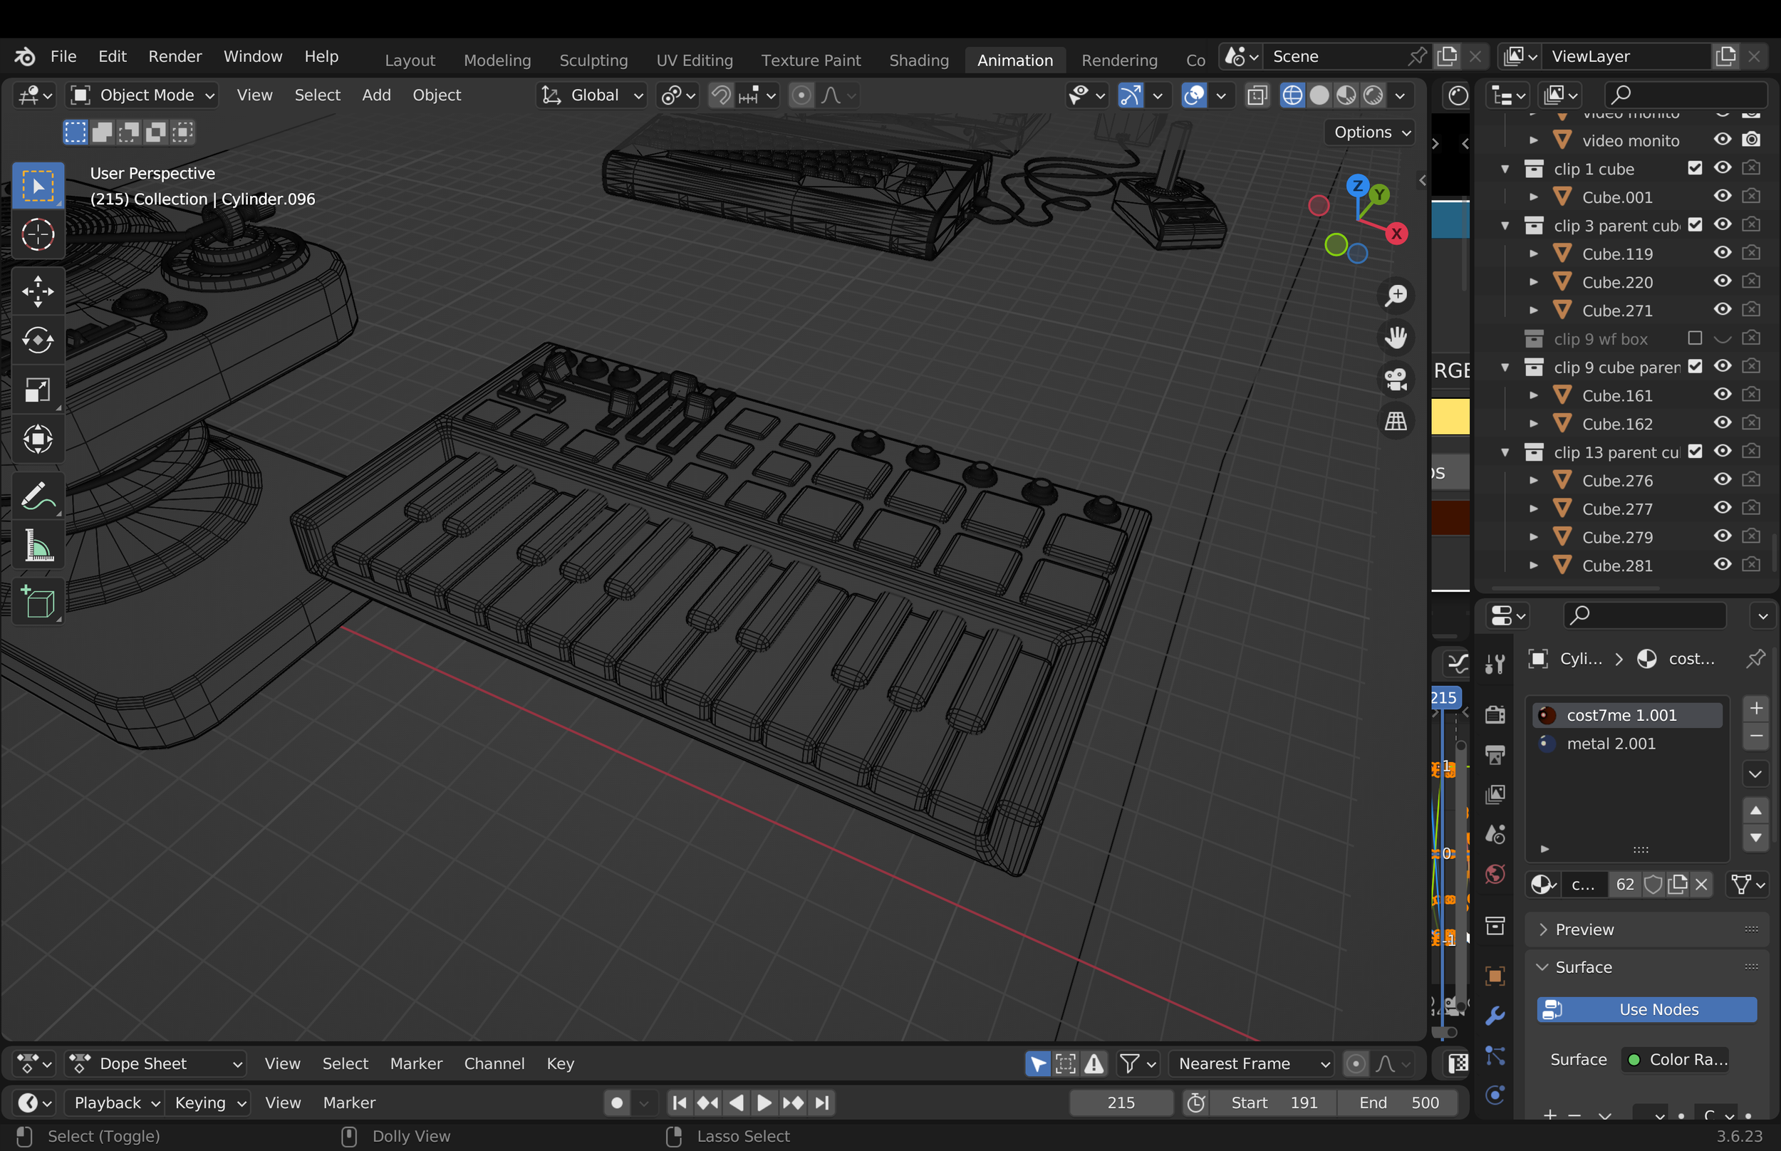
Task: Select the Measure tool
Action: click(37, 546)
